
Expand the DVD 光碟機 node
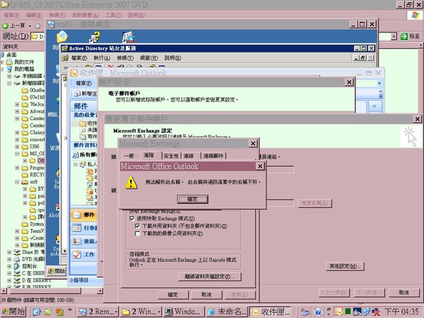9,259
